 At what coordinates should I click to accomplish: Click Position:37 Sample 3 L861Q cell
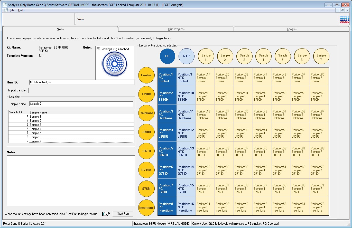243,151
